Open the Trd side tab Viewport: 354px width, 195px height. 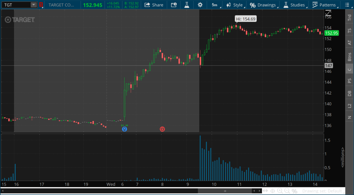tap(349, 18)
